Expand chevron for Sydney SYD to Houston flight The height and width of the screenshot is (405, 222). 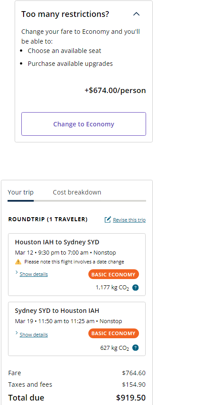coord(17,333)
